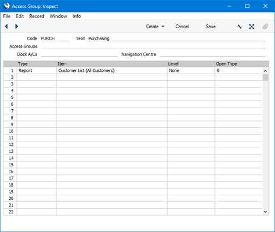Select the Level cell showing None
275x232 pixels.
(x=191, y=71)
